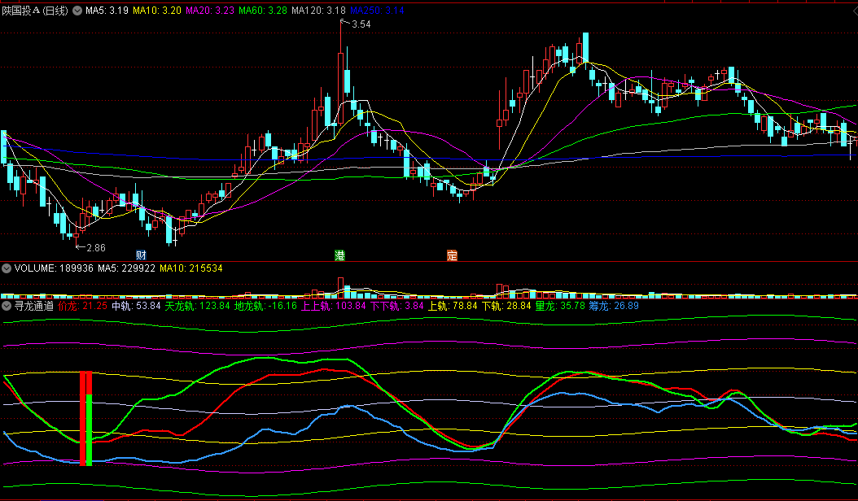Viewport: 858px width, 501px height.
Task: Select the MA120: 3.18 label
Action: [x=318, y=11]
